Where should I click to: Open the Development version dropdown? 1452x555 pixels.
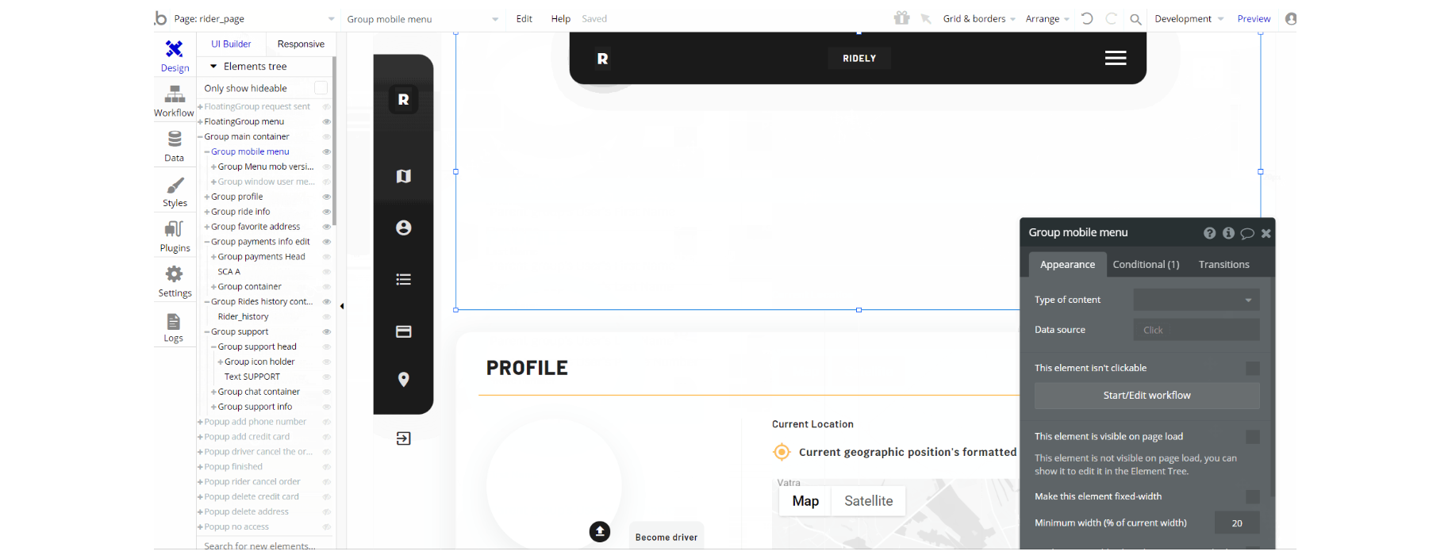pos(1189,18)
